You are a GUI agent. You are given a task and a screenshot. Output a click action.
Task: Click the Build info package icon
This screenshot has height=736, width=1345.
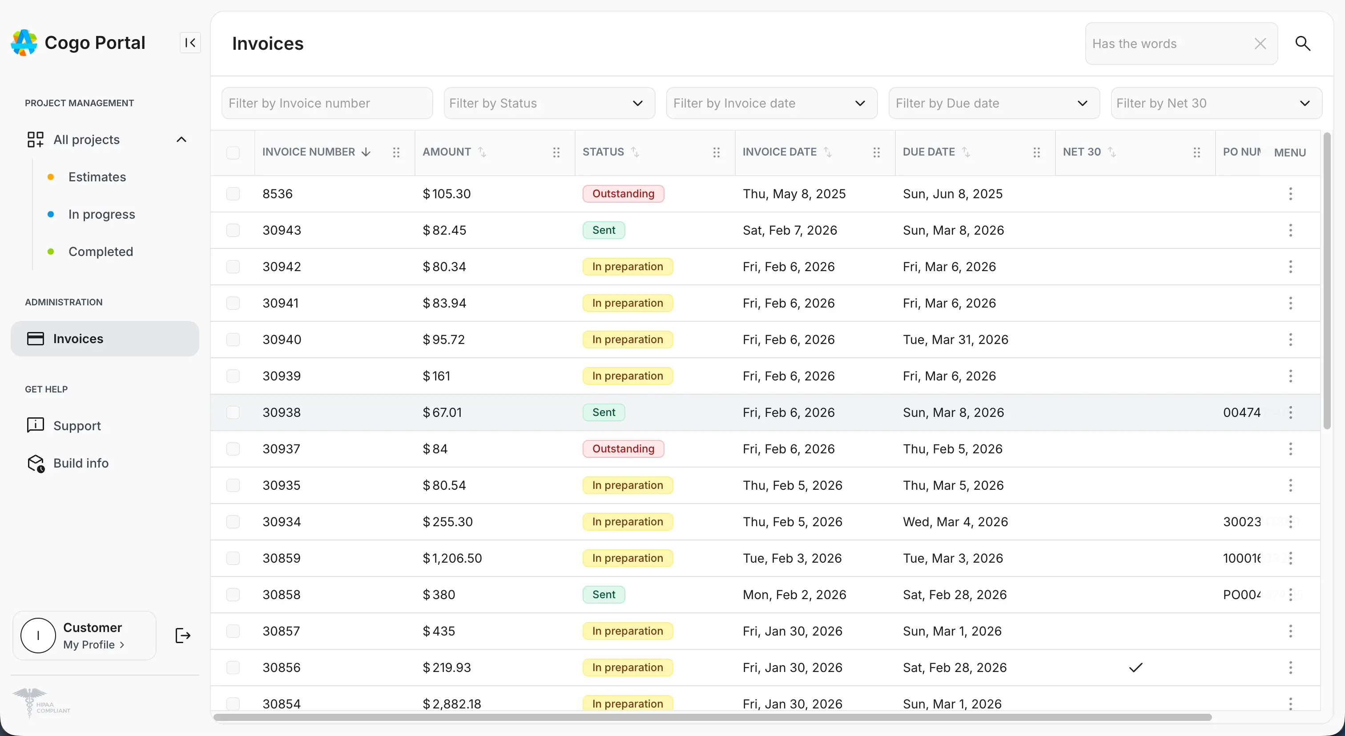tap(36, 463)
